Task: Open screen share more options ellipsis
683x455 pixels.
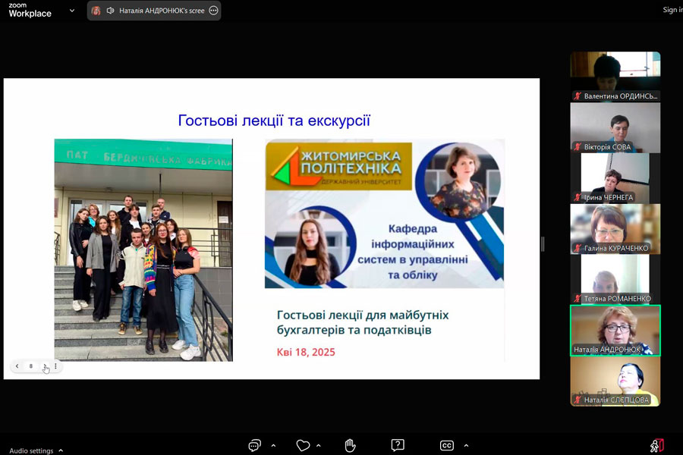Action: click(213, 11)
